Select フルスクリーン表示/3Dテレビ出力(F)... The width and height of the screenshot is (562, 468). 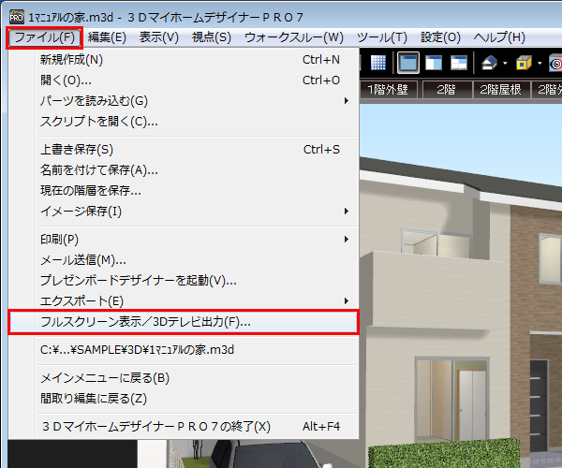pyautogui.click(x=184, y=322)
